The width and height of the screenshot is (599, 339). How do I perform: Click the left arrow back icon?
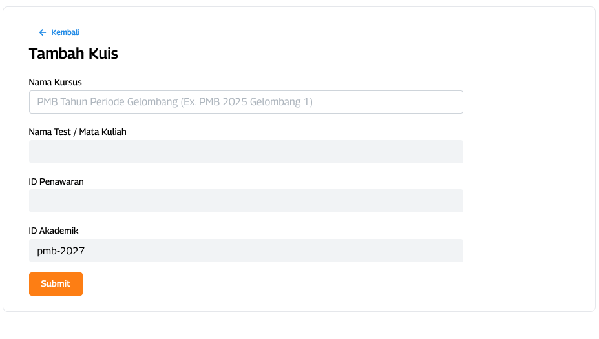coord(43,32)
